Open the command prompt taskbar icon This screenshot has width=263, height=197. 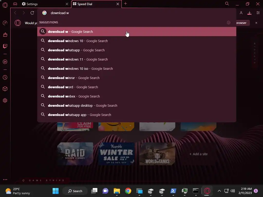pos(196,191)
